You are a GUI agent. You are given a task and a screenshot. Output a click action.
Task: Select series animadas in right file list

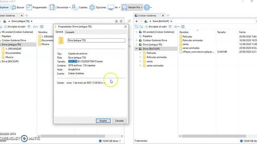click(x=191, y=48)
